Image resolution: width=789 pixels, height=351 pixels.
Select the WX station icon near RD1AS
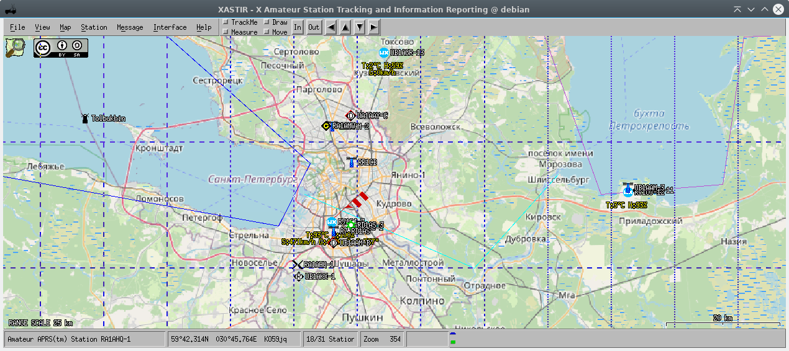332,222
